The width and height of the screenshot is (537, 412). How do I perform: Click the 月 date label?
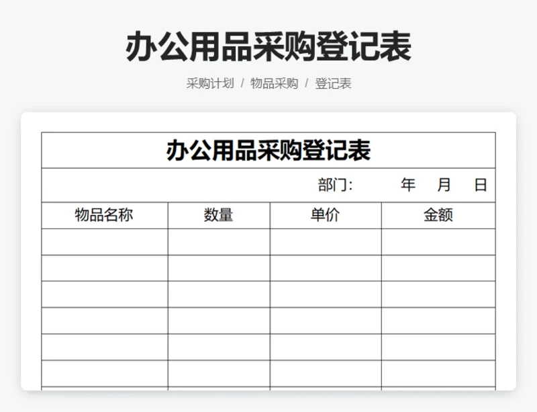pyautogui.click(x=444, y=185)
